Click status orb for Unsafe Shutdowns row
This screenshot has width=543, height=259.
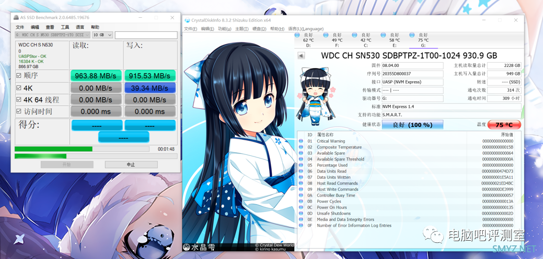pyautogui.click(x=301, y=213)
